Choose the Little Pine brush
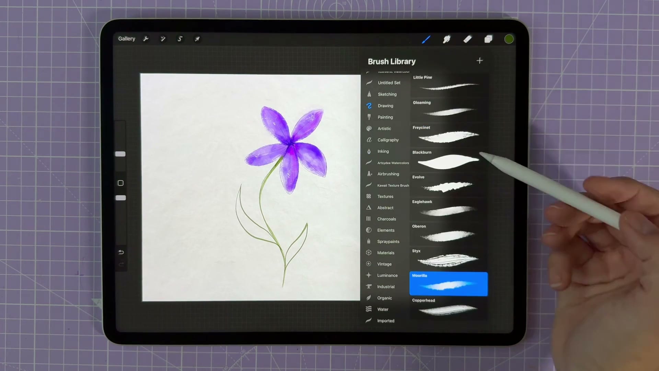Image resolution: width=659 pixels, height=371 pixels. (x=449, y=85)
